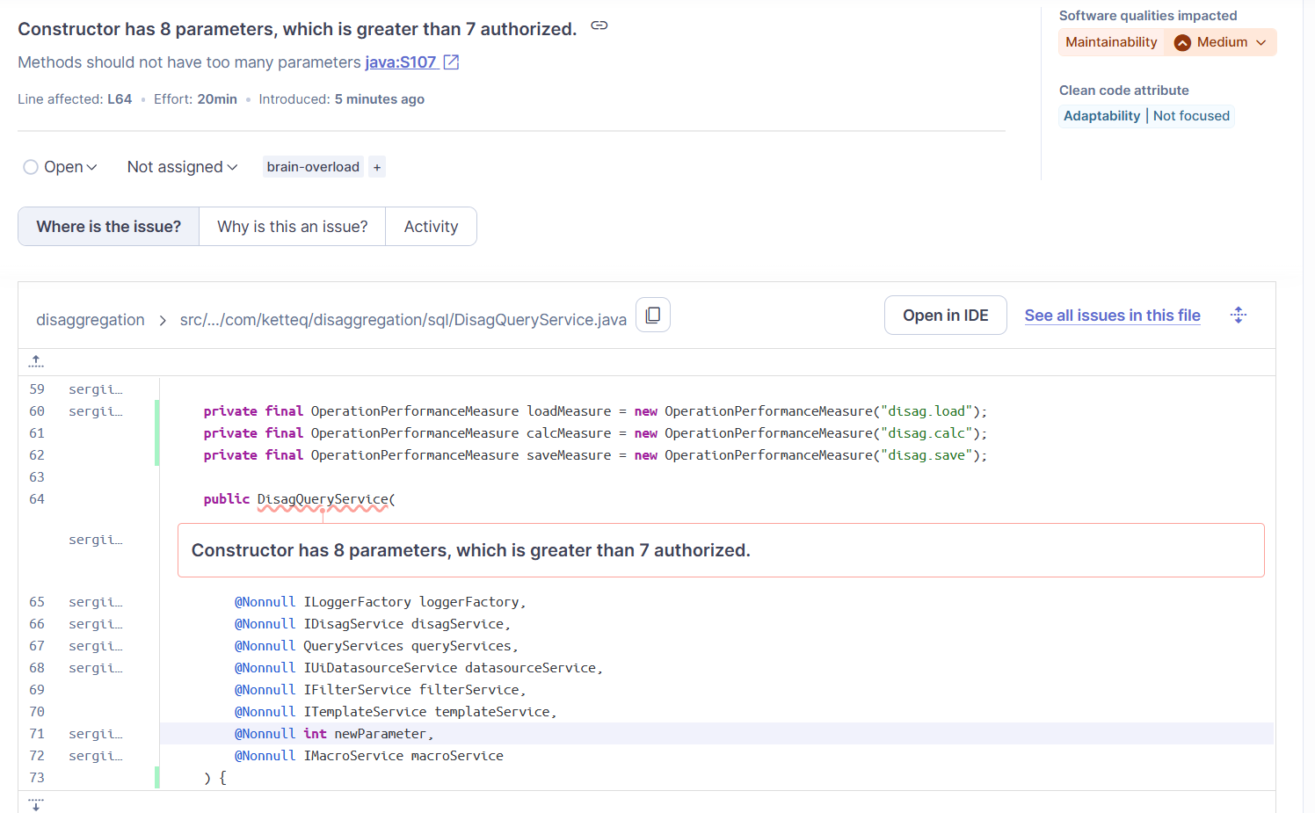Expand code lines above line 59

click(36, 361)
